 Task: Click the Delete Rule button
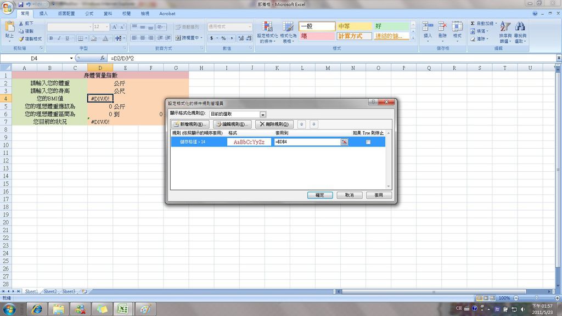[x=274, y=125]
